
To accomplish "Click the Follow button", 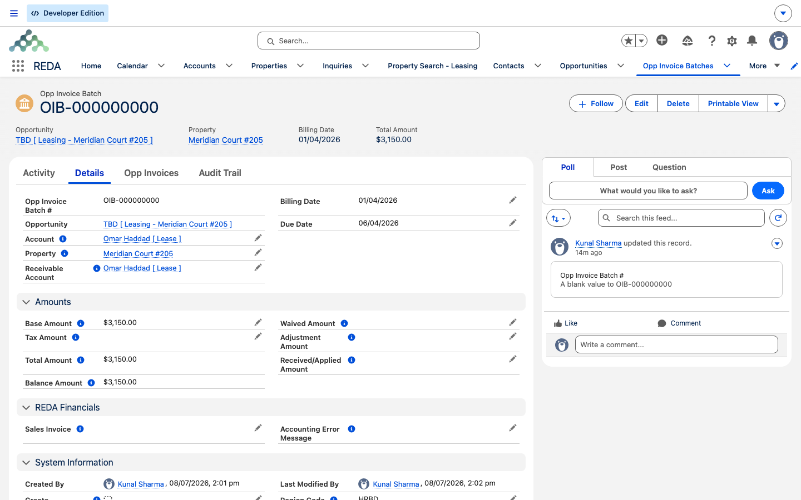I will 596,104.
